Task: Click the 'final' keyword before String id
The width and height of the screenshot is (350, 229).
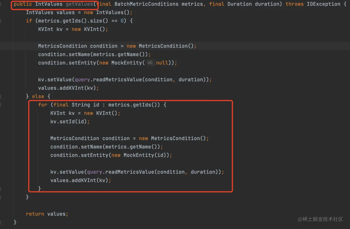Action: [61, 105]
